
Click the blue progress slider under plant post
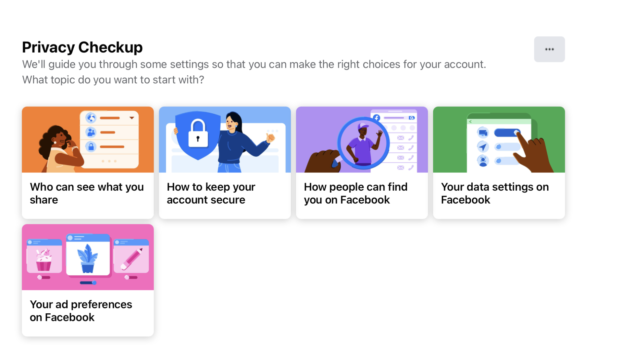pos(88,283)
